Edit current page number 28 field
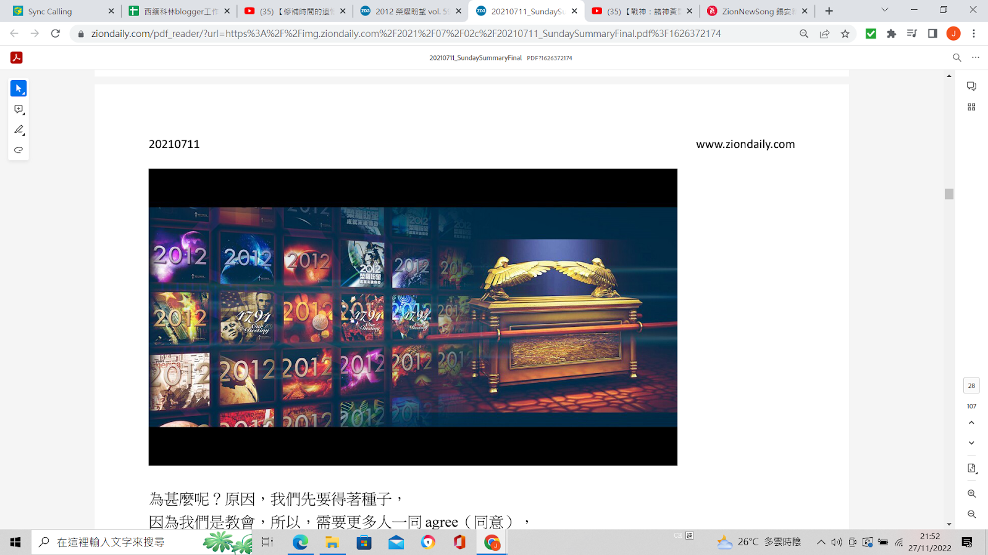Viewport: 988px width, 555px height. coord(971,386)
